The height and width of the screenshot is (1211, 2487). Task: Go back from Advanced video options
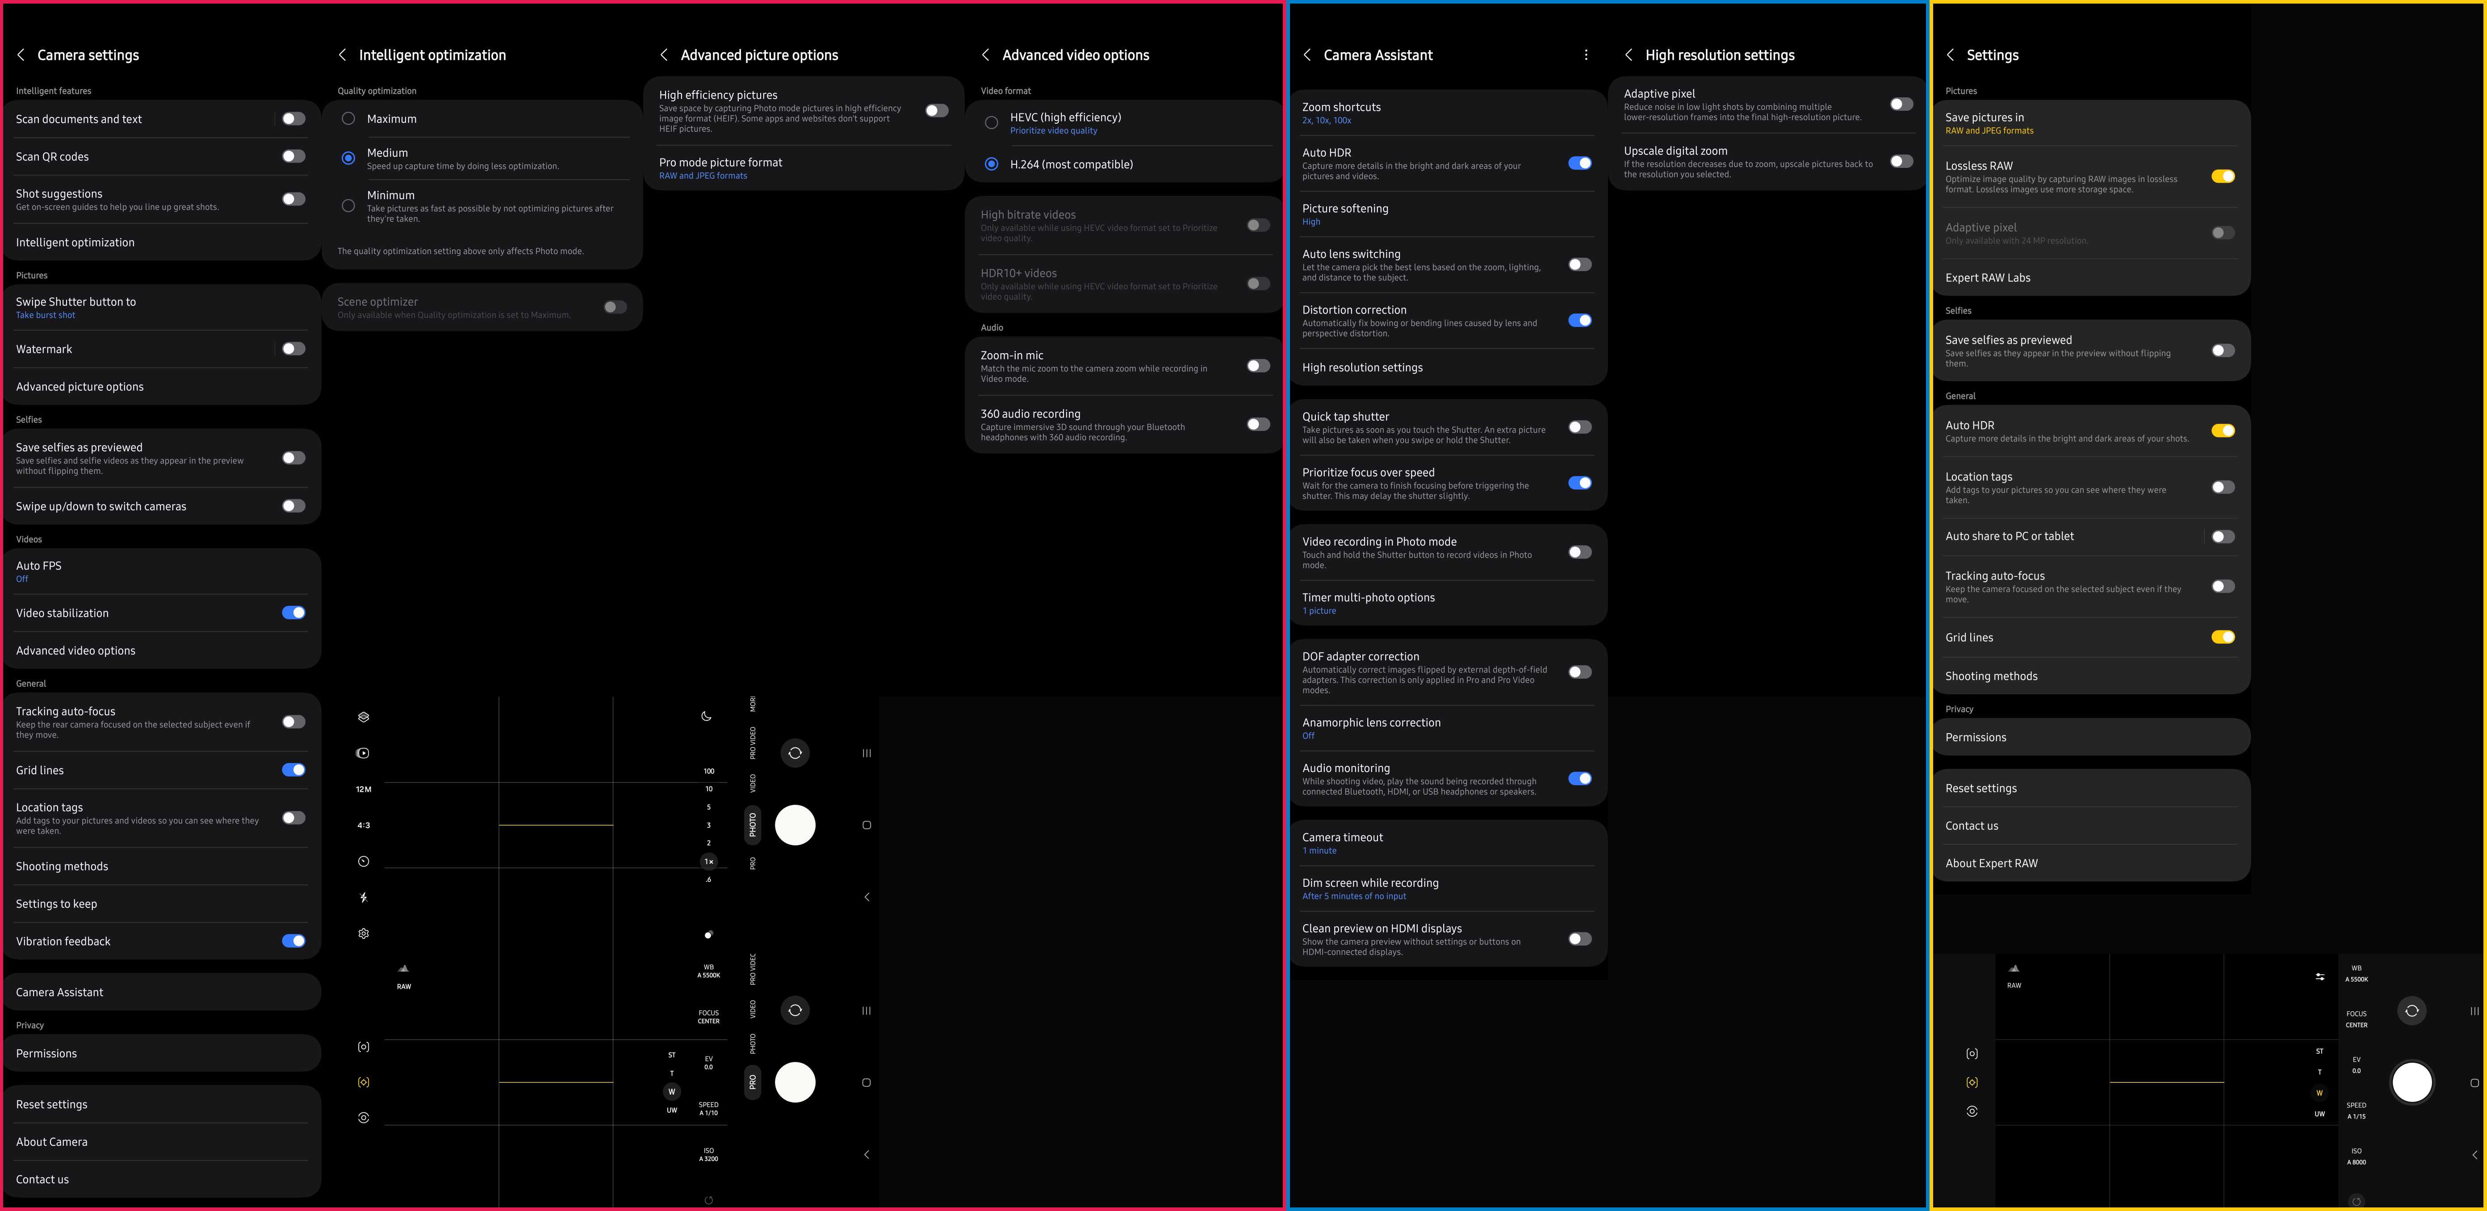(x=986, y=55)
